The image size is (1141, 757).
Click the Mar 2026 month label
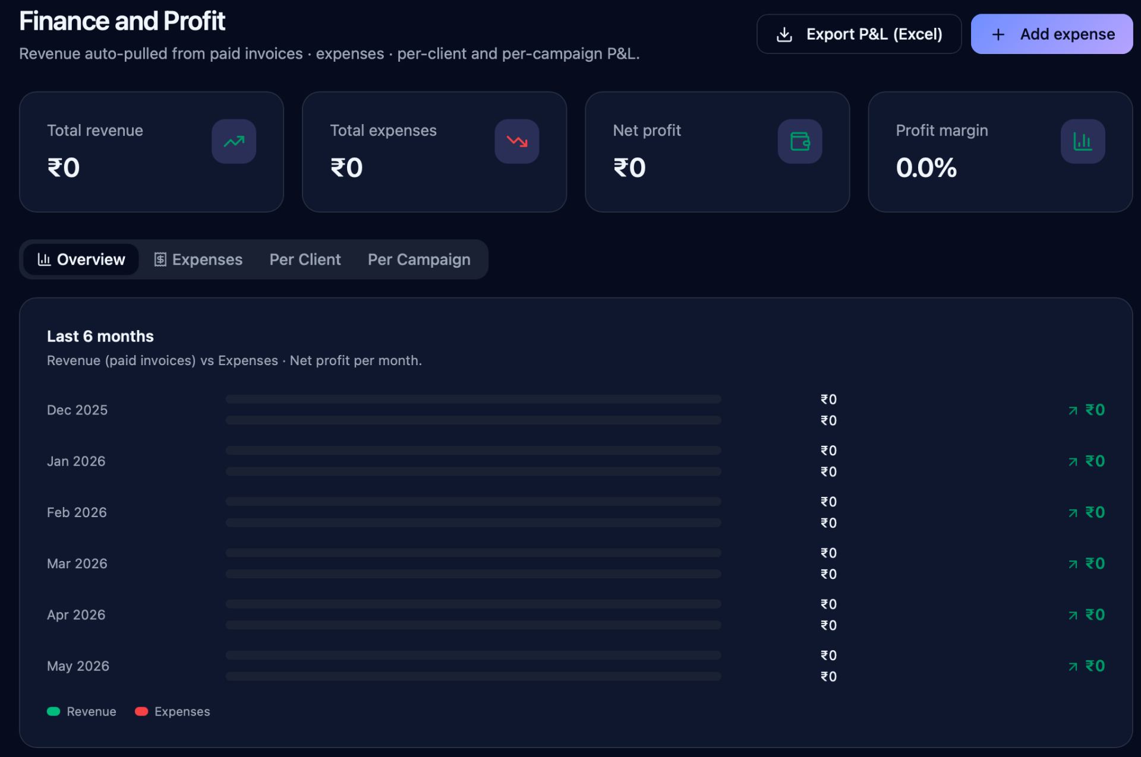coord(77,563)
